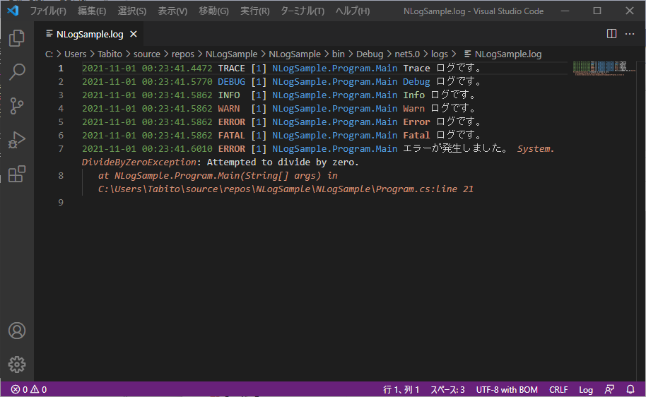Open the Manage gear icon
The image size is (646, 397).
17,365
